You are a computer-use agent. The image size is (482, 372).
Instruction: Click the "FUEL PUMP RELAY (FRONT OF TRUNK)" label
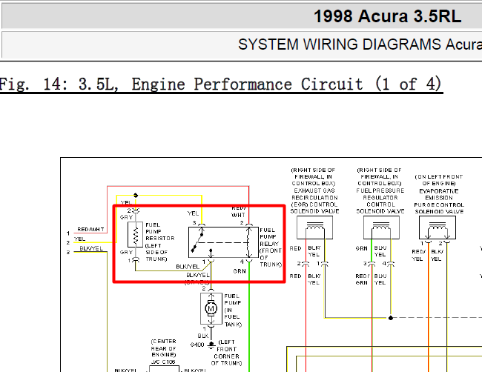coord(271,247)
